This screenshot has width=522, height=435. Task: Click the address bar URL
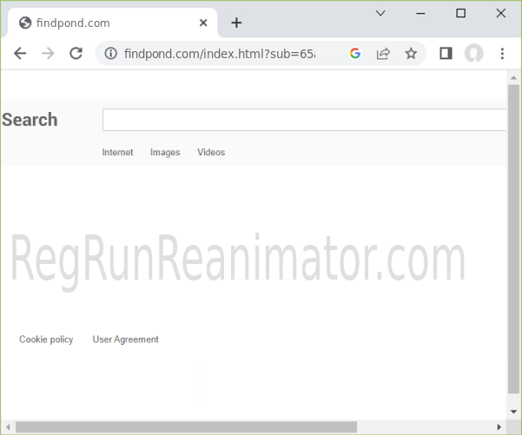[x=220, y=54]
